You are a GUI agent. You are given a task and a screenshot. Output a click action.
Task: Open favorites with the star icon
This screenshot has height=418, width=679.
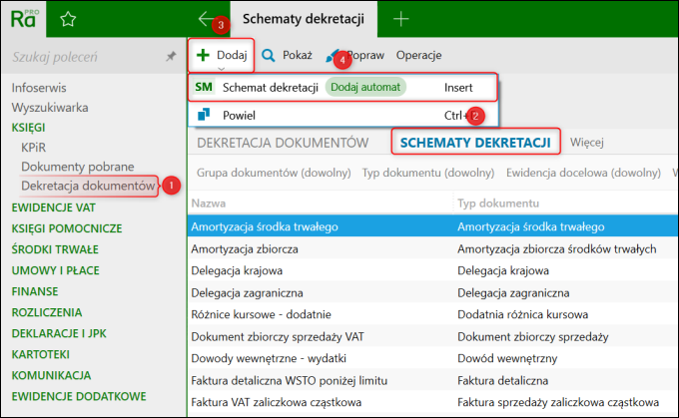68,19
